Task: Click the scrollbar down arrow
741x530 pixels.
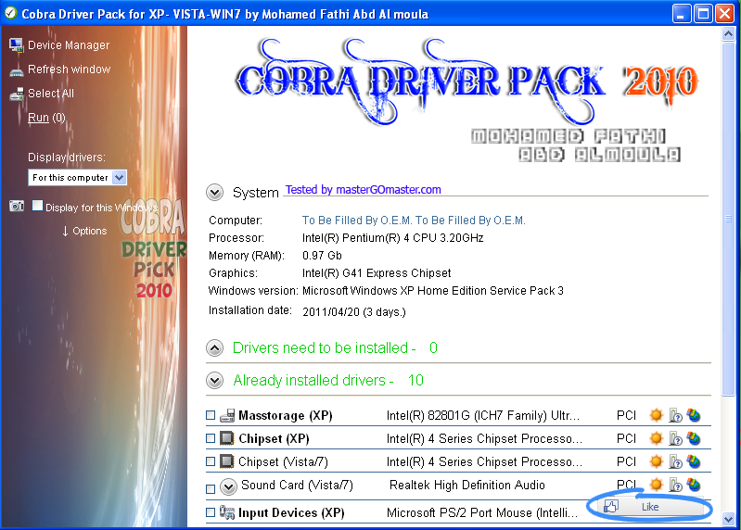Action: pyautogui.click(x=728, y=519)
